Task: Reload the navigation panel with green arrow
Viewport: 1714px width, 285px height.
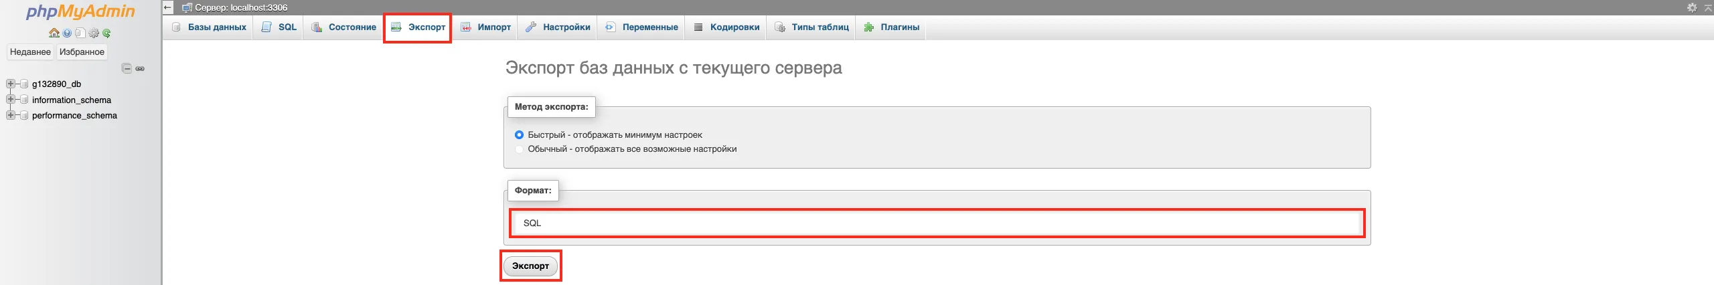Action: [x=106, y=33]
